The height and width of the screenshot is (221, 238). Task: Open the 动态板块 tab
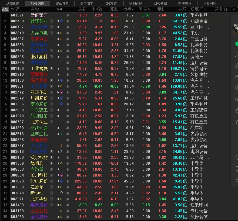13,3
